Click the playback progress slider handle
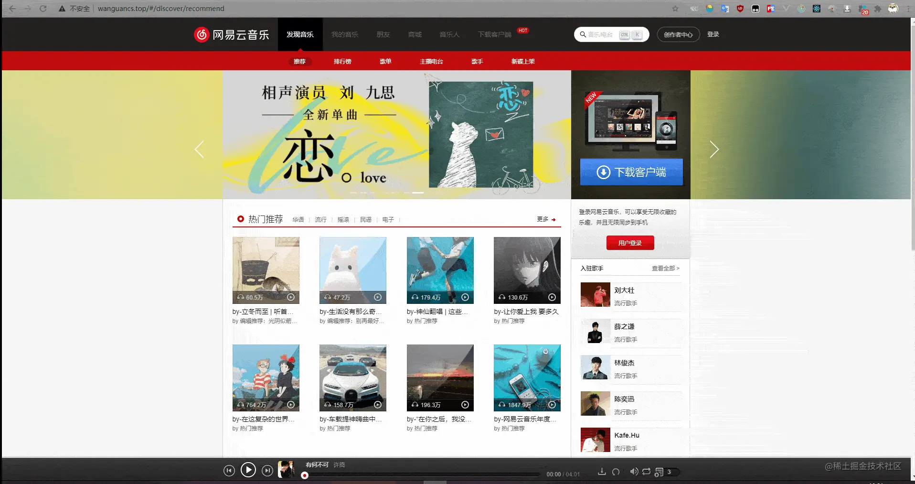This screenshot has width=915, height=484. pyautogui.click(x=305, y=475)
